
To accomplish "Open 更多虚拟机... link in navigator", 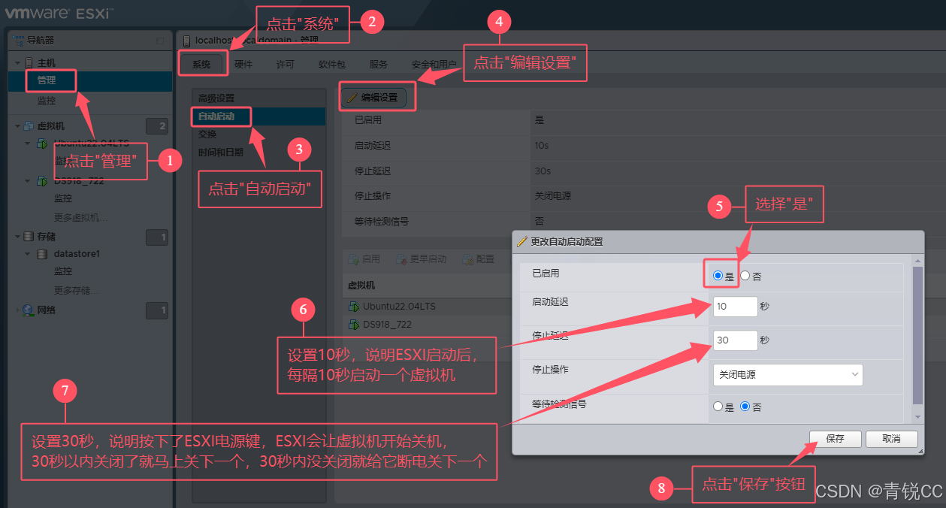I will 80,217.
